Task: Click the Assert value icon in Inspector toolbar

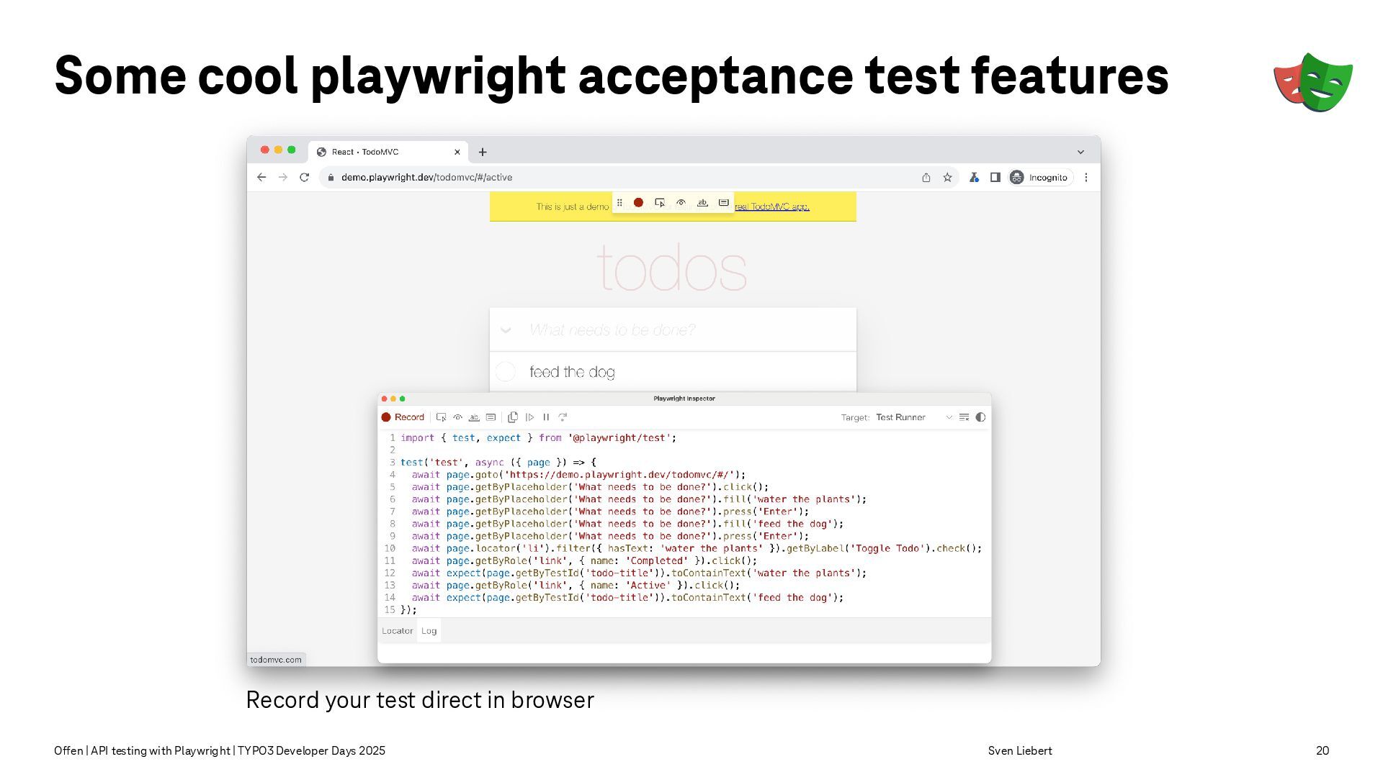Action: (x=491, y=417)
